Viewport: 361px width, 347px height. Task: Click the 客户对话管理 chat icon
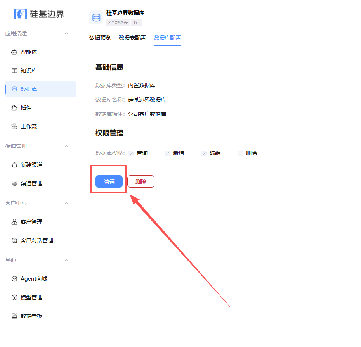click(x=14, y=240)
